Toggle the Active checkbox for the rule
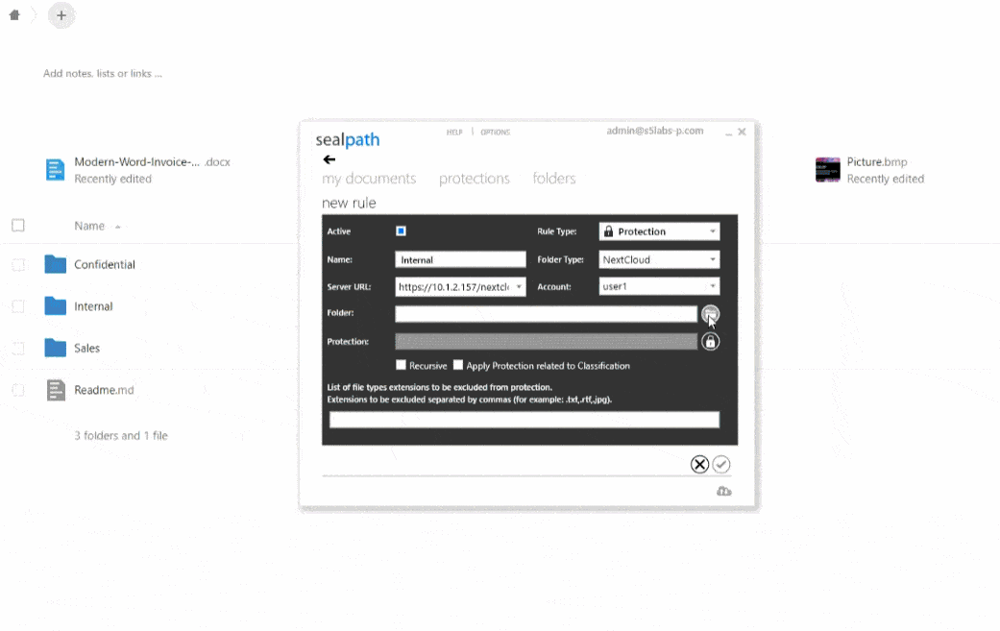This screenshot has height=631, width=1000. click(x=401, y=231)
